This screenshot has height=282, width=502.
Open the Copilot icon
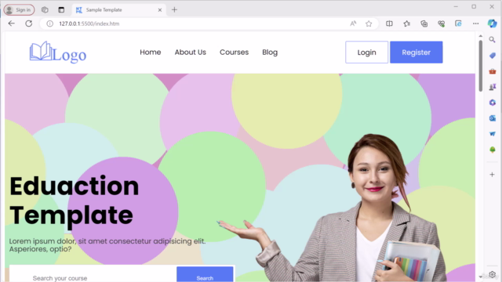click(x=492, y=23)
